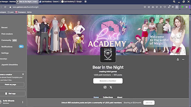Take a snapshot with the camera icon

tap(153, 7)
